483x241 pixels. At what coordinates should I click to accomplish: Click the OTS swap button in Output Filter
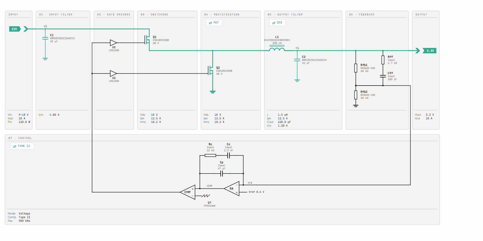(x=277, y=23)
